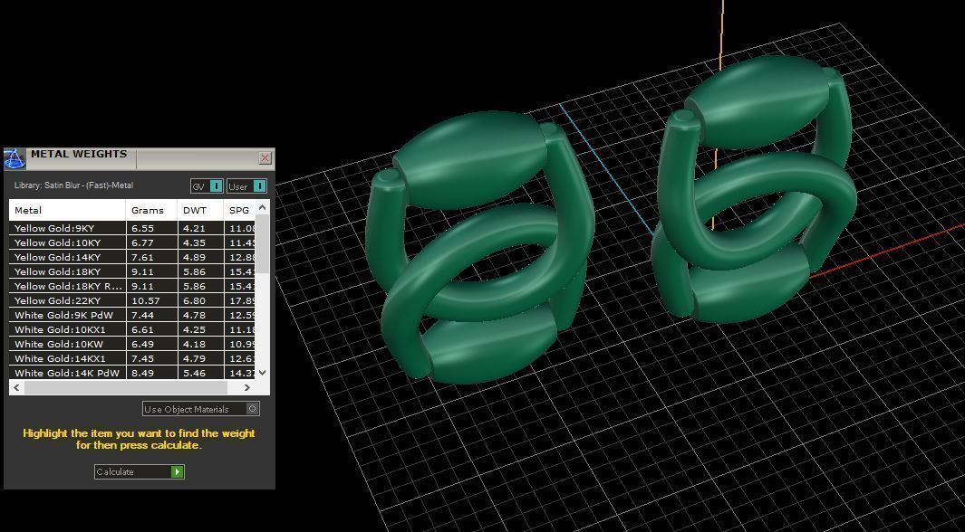Close the Metal Weights panel
Viewport: 965px width, 532px height.
pos(265,157)
